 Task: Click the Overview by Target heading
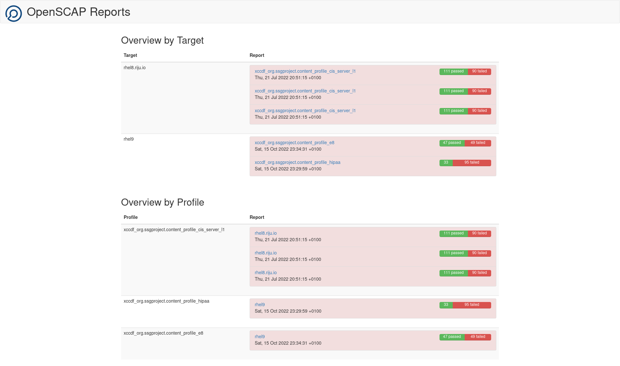coord(162,40)
